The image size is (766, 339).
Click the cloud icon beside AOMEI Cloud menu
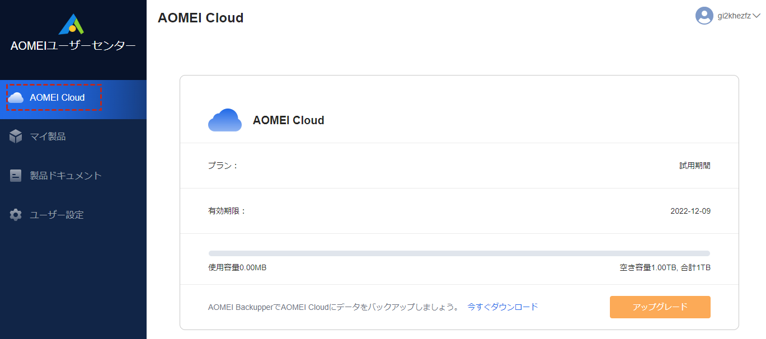pos(16,98)
